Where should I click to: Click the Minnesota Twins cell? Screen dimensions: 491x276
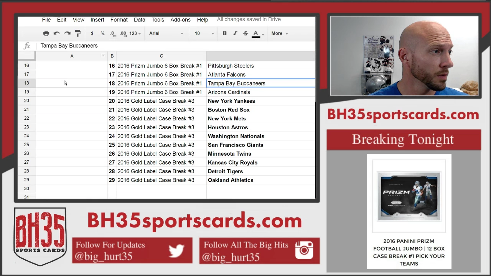click(261, 154)
